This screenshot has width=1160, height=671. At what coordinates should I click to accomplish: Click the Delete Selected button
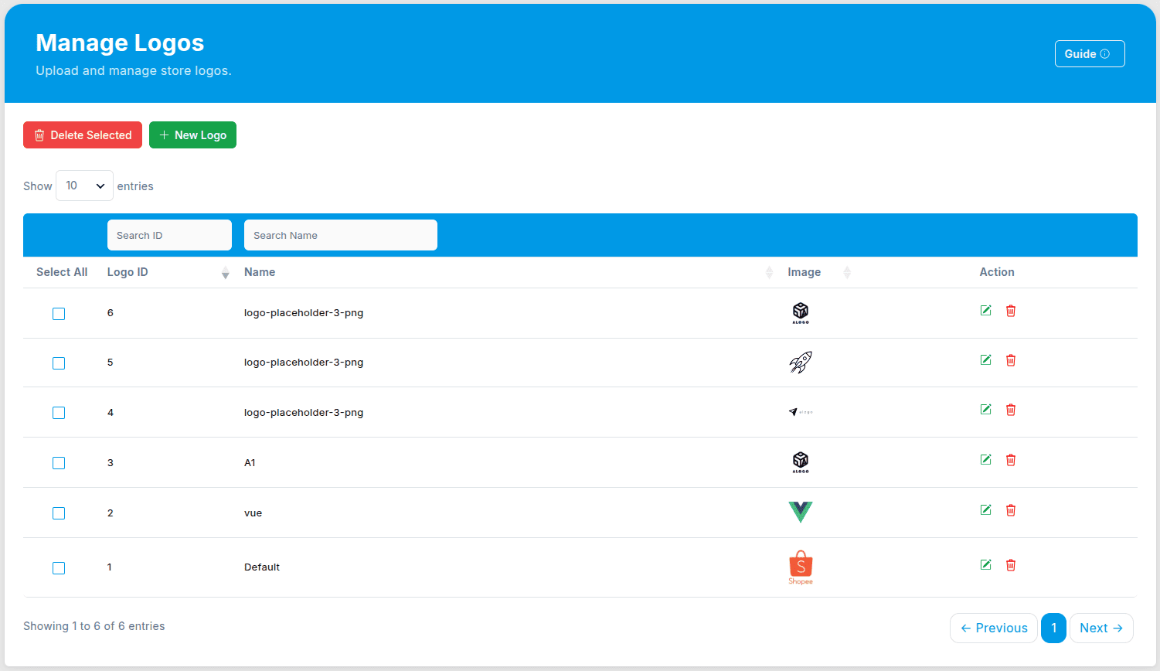point(83,135)
